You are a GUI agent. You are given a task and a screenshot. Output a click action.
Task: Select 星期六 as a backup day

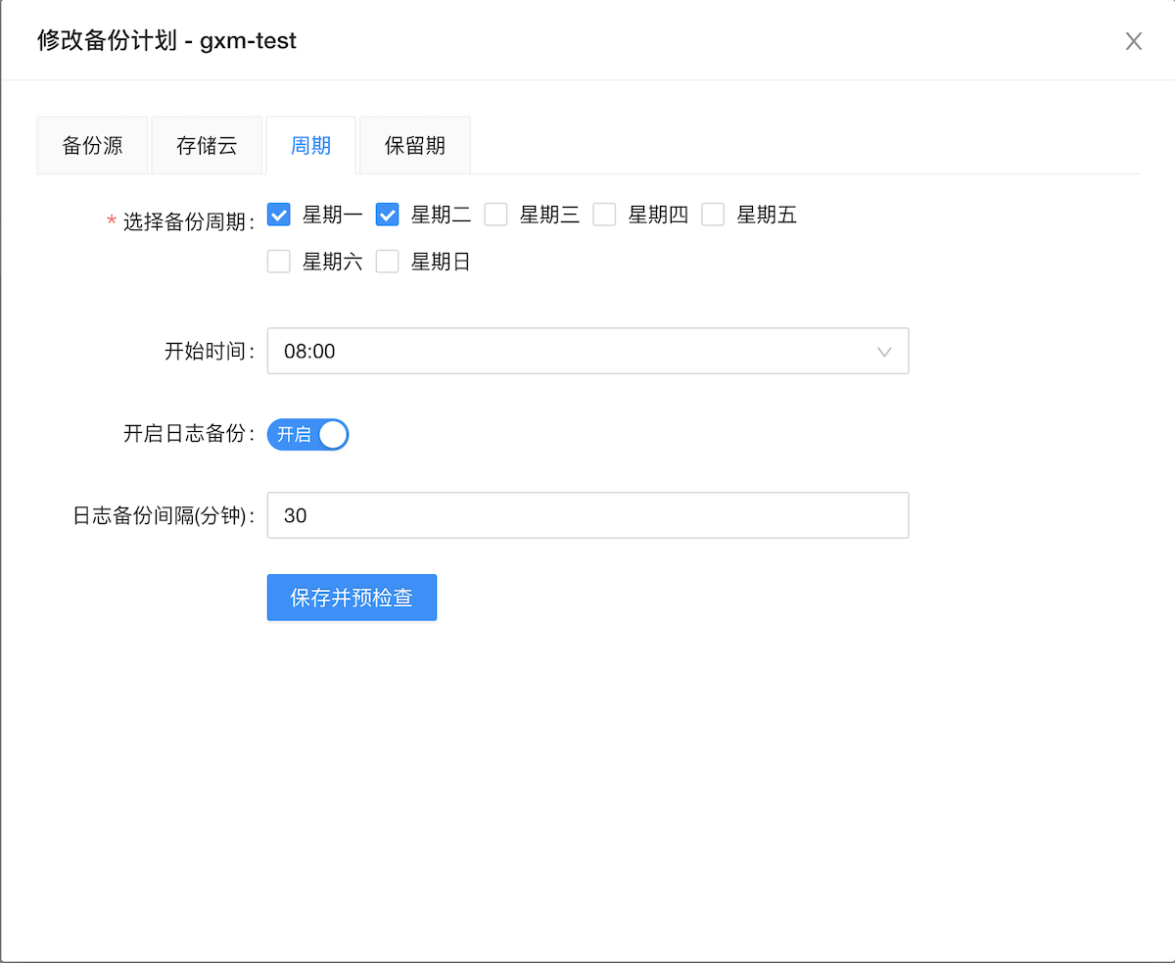click(x=278, y=261)
